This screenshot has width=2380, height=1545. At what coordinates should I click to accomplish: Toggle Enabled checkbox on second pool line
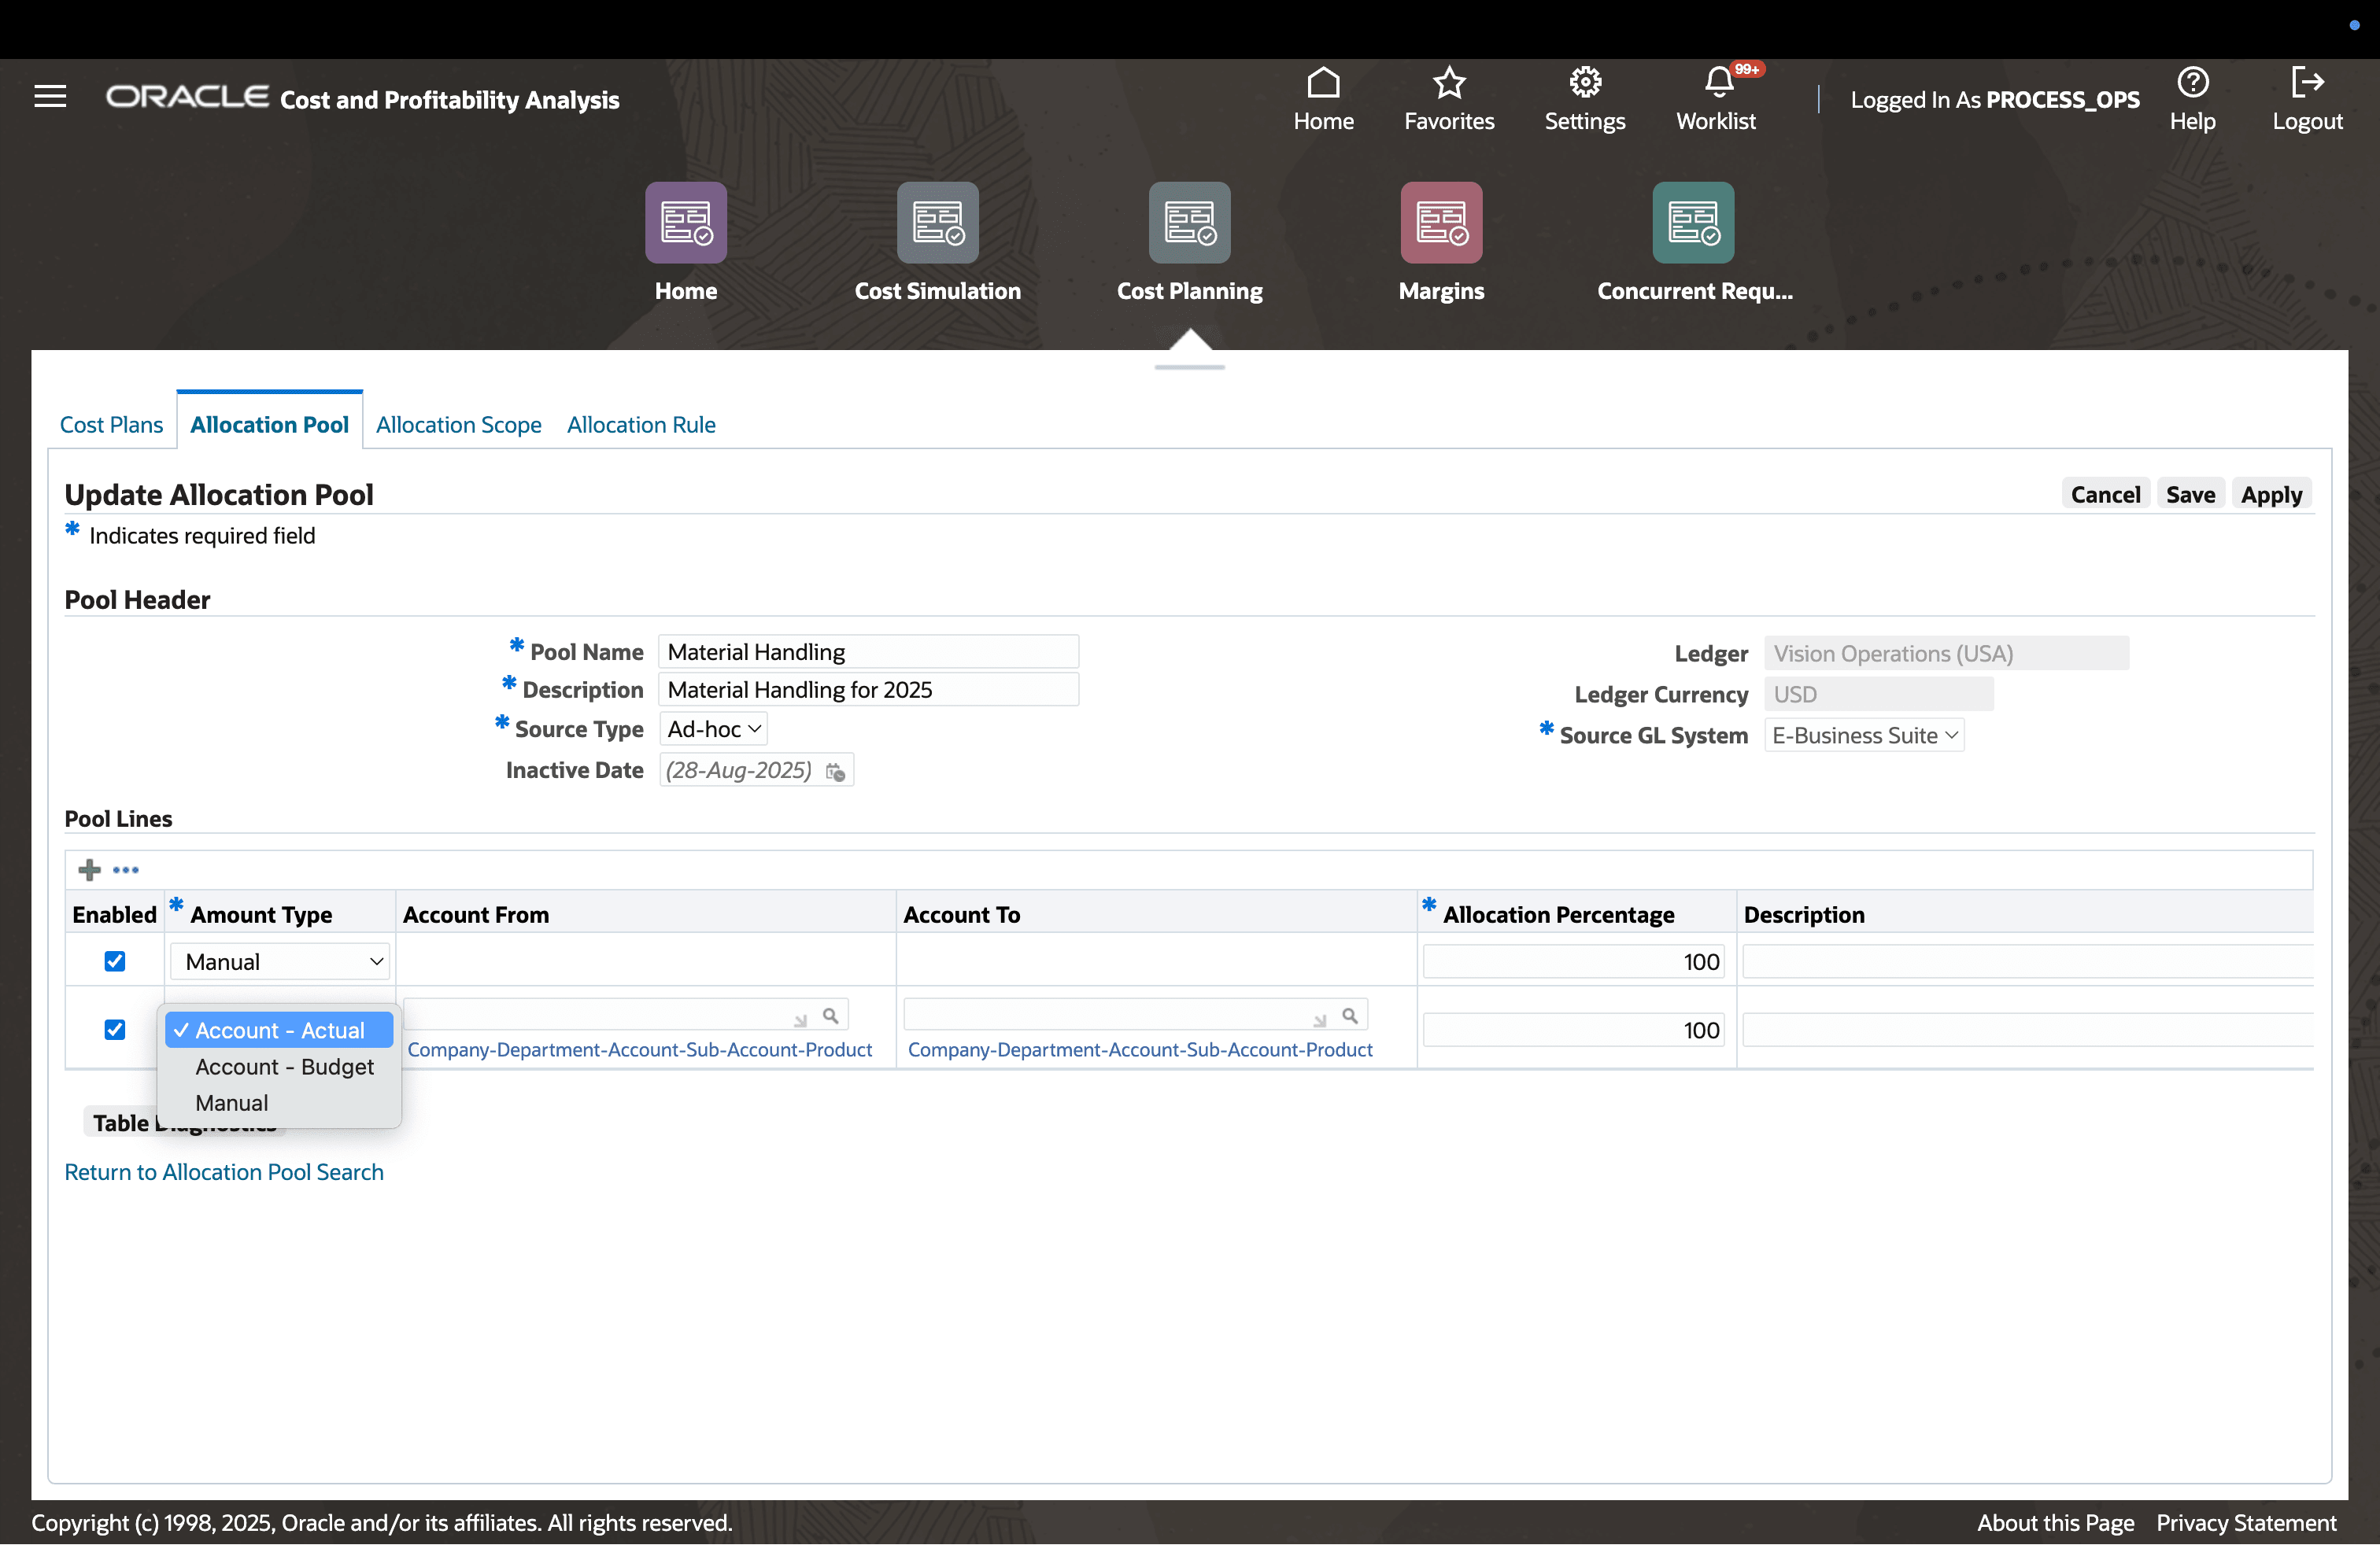115,1029
